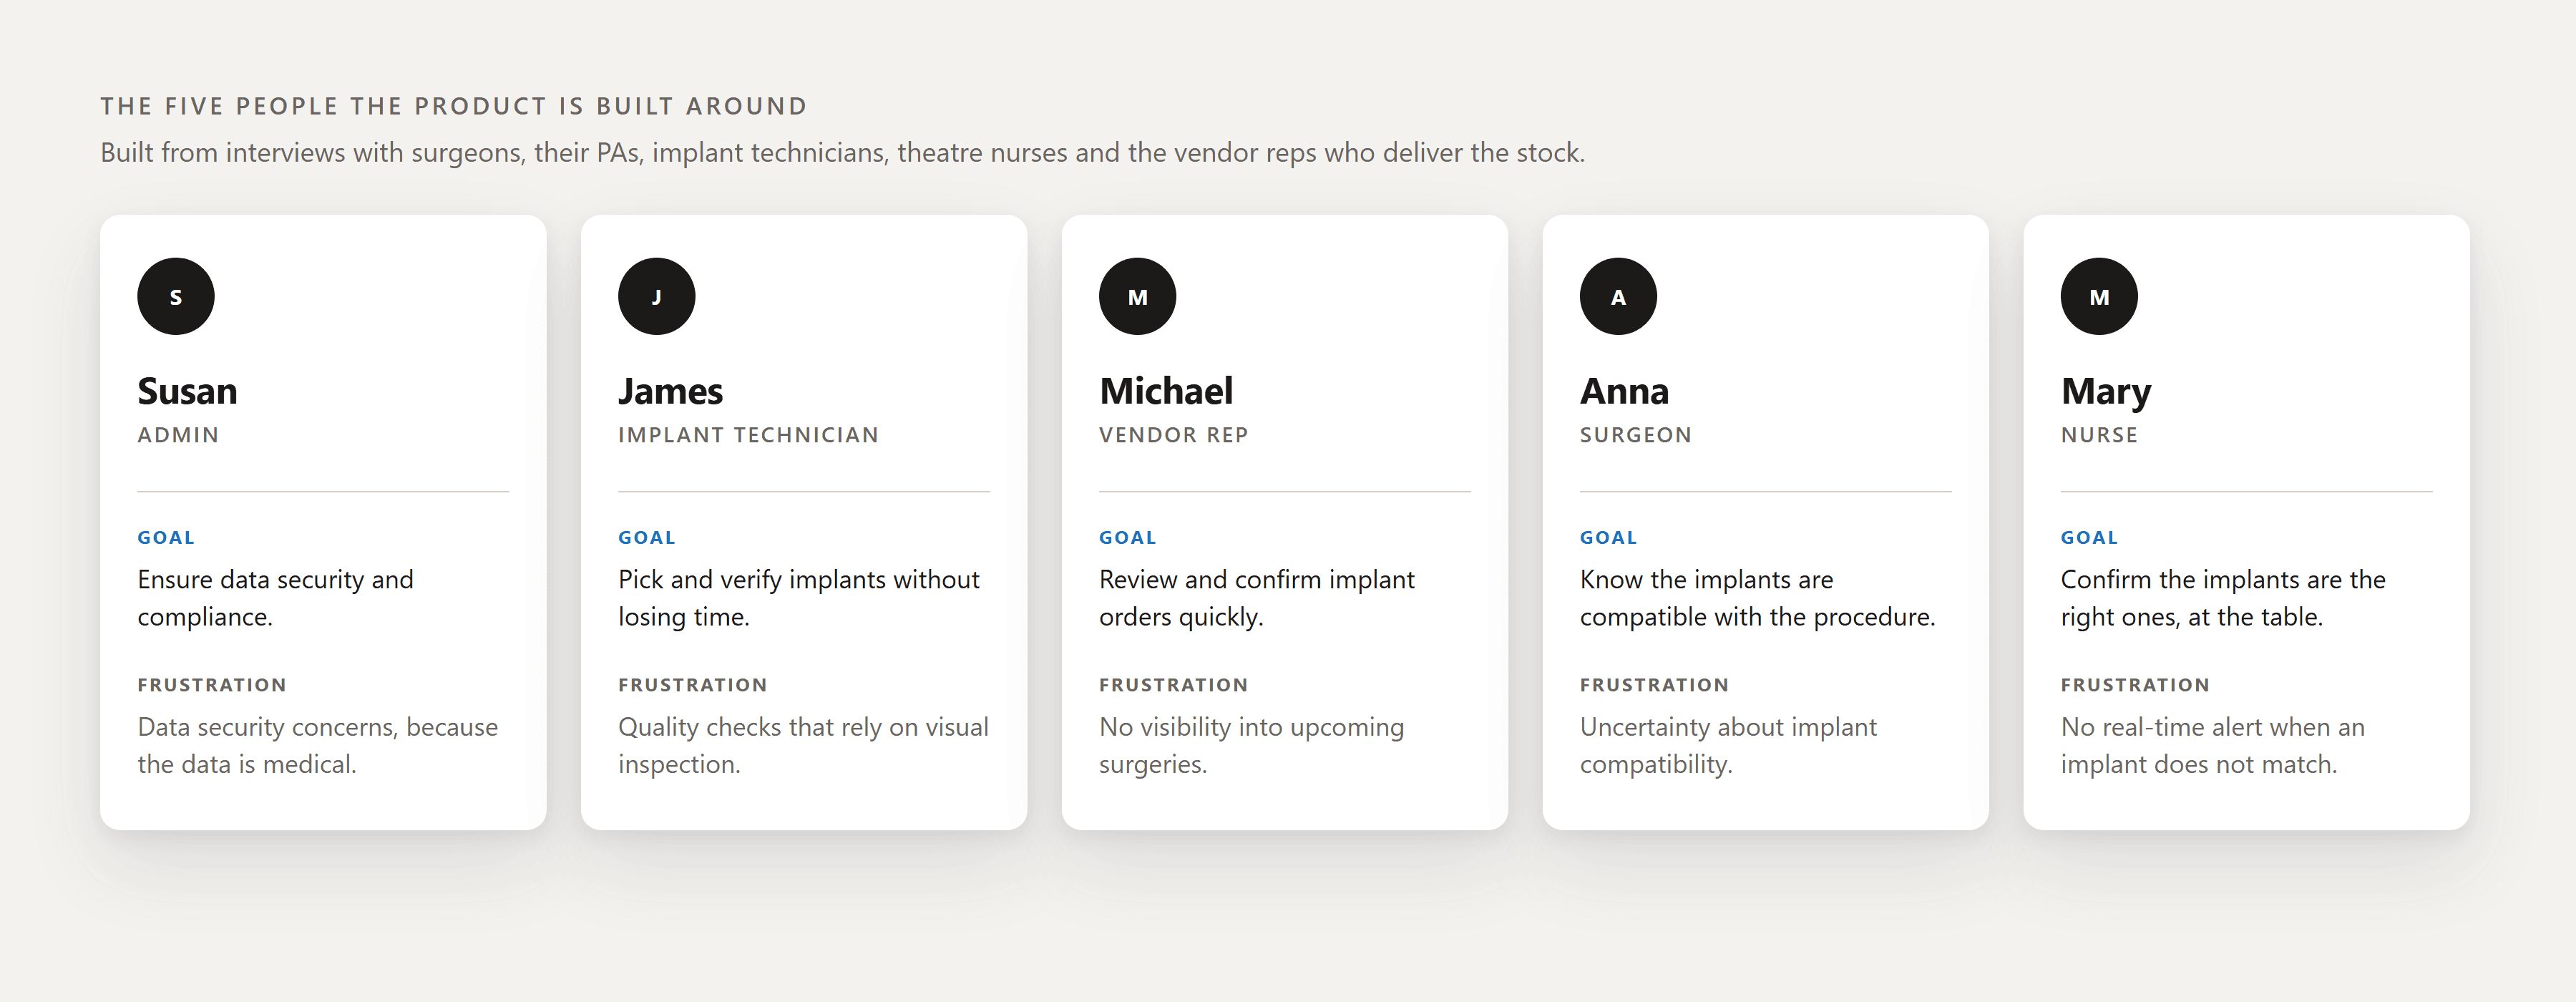The height and width of the screenshot is (1002, 2576).
Task: Click 'No real-time alert when an implant' text
Action: pos(2213,745)
